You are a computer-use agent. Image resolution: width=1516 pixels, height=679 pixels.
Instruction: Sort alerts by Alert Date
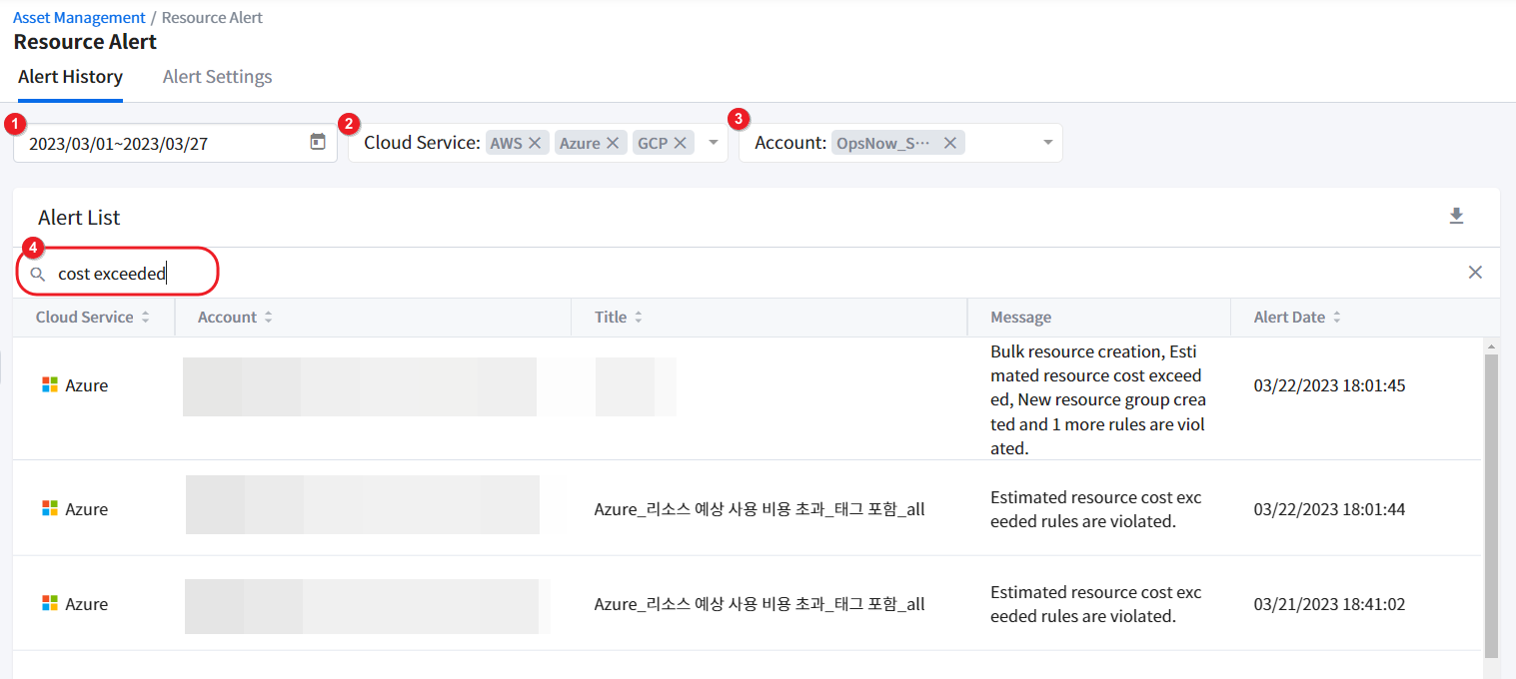(x=1336, y=318)
